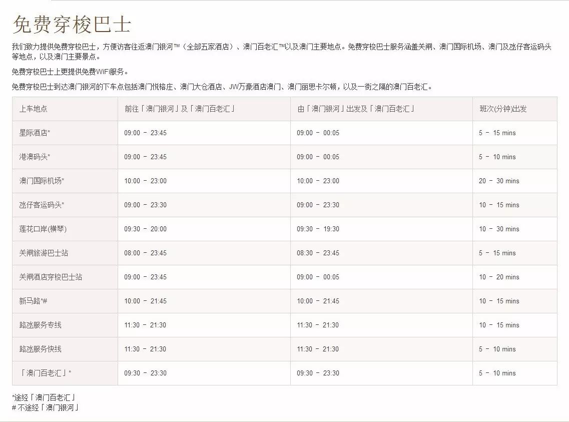Click the 氹仔客运码头* row label
This screenshot has width=569, height=422.
[x=42, y=205]
